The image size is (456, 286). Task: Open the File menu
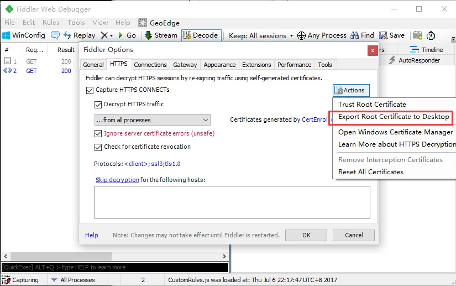click(x=9, y=22)
